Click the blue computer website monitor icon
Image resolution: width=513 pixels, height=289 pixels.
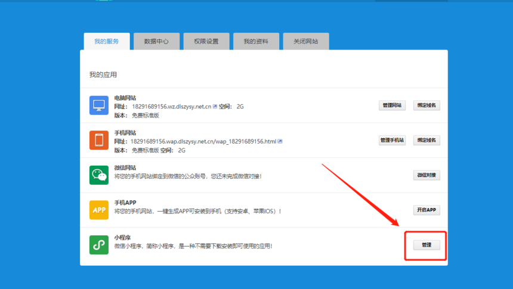[x=99, y=105]
